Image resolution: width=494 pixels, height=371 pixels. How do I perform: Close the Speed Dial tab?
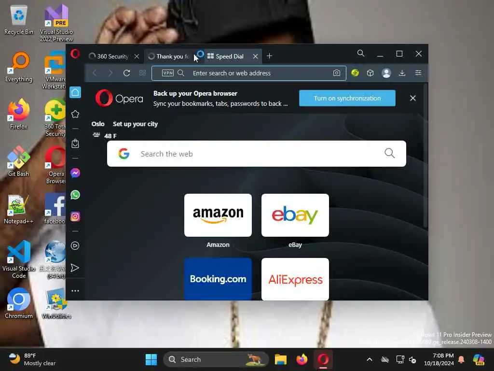256,57
